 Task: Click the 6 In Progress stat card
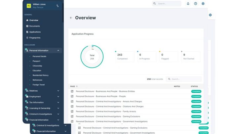point(147,57)
